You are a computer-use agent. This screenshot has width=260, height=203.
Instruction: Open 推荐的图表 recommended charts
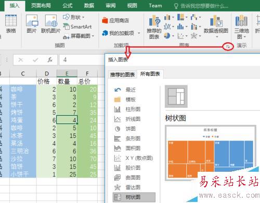point(154,27)
